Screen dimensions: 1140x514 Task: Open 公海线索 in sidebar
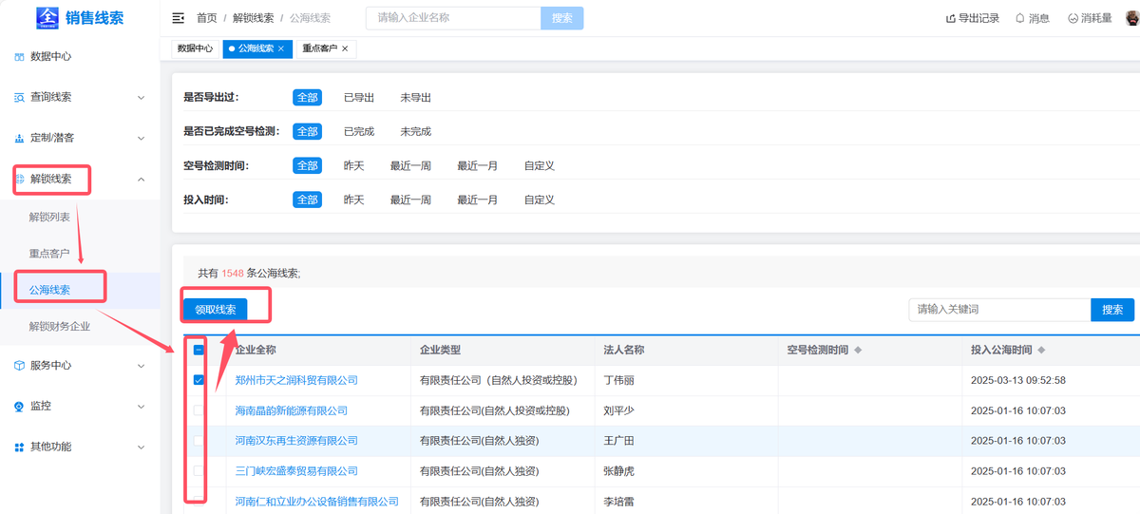point(50,290)
